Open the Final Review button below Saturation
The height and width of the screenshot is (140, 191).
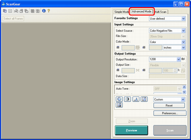coord(119,105)
